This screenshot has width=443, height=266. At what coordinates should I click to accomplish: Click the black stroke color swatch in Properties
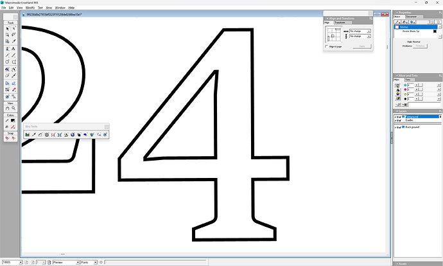435,31
